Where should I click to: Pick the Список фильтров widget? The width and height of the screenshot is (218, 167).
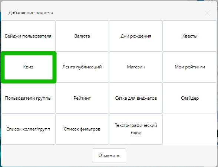pyautogui.click(x=82, y=129)
